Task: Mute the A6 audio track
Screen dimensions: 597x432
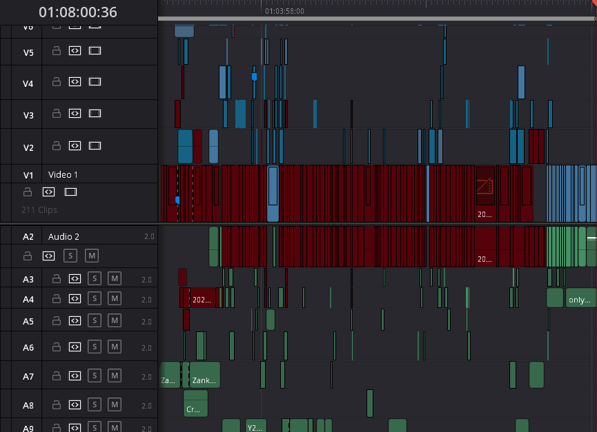Action: point(115,347)
